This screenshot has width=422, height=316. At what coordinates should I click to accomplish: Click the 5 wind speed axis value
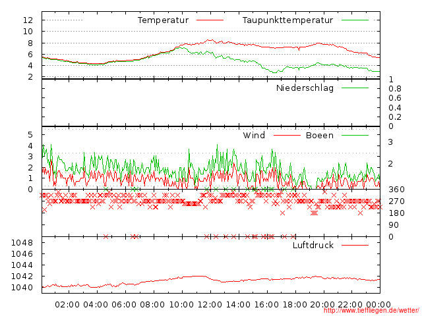tap(30, 134)
